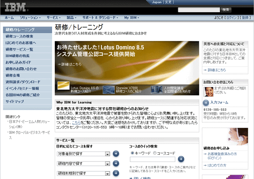Click the 詳細はこちら link on the banner
This screenshot has width=254, height=179.
point(70,64)
